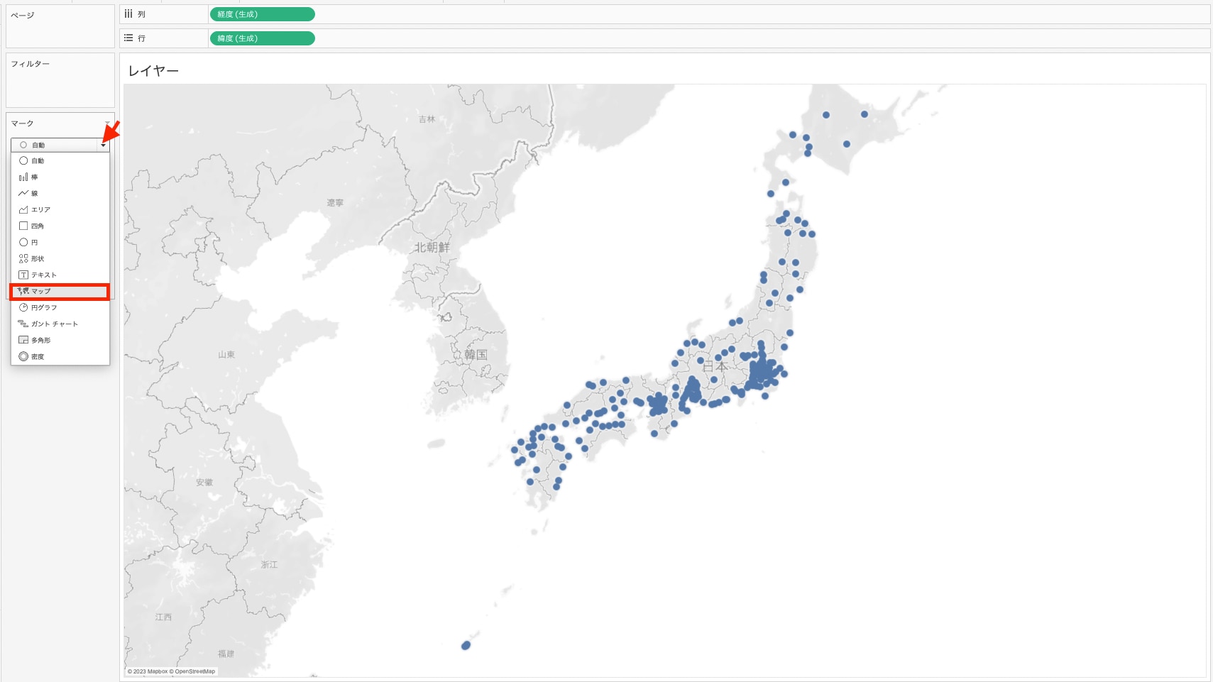Pick the 密度 density mark icon
This screenshot has height=682, width=1213.
pos(23,357)
